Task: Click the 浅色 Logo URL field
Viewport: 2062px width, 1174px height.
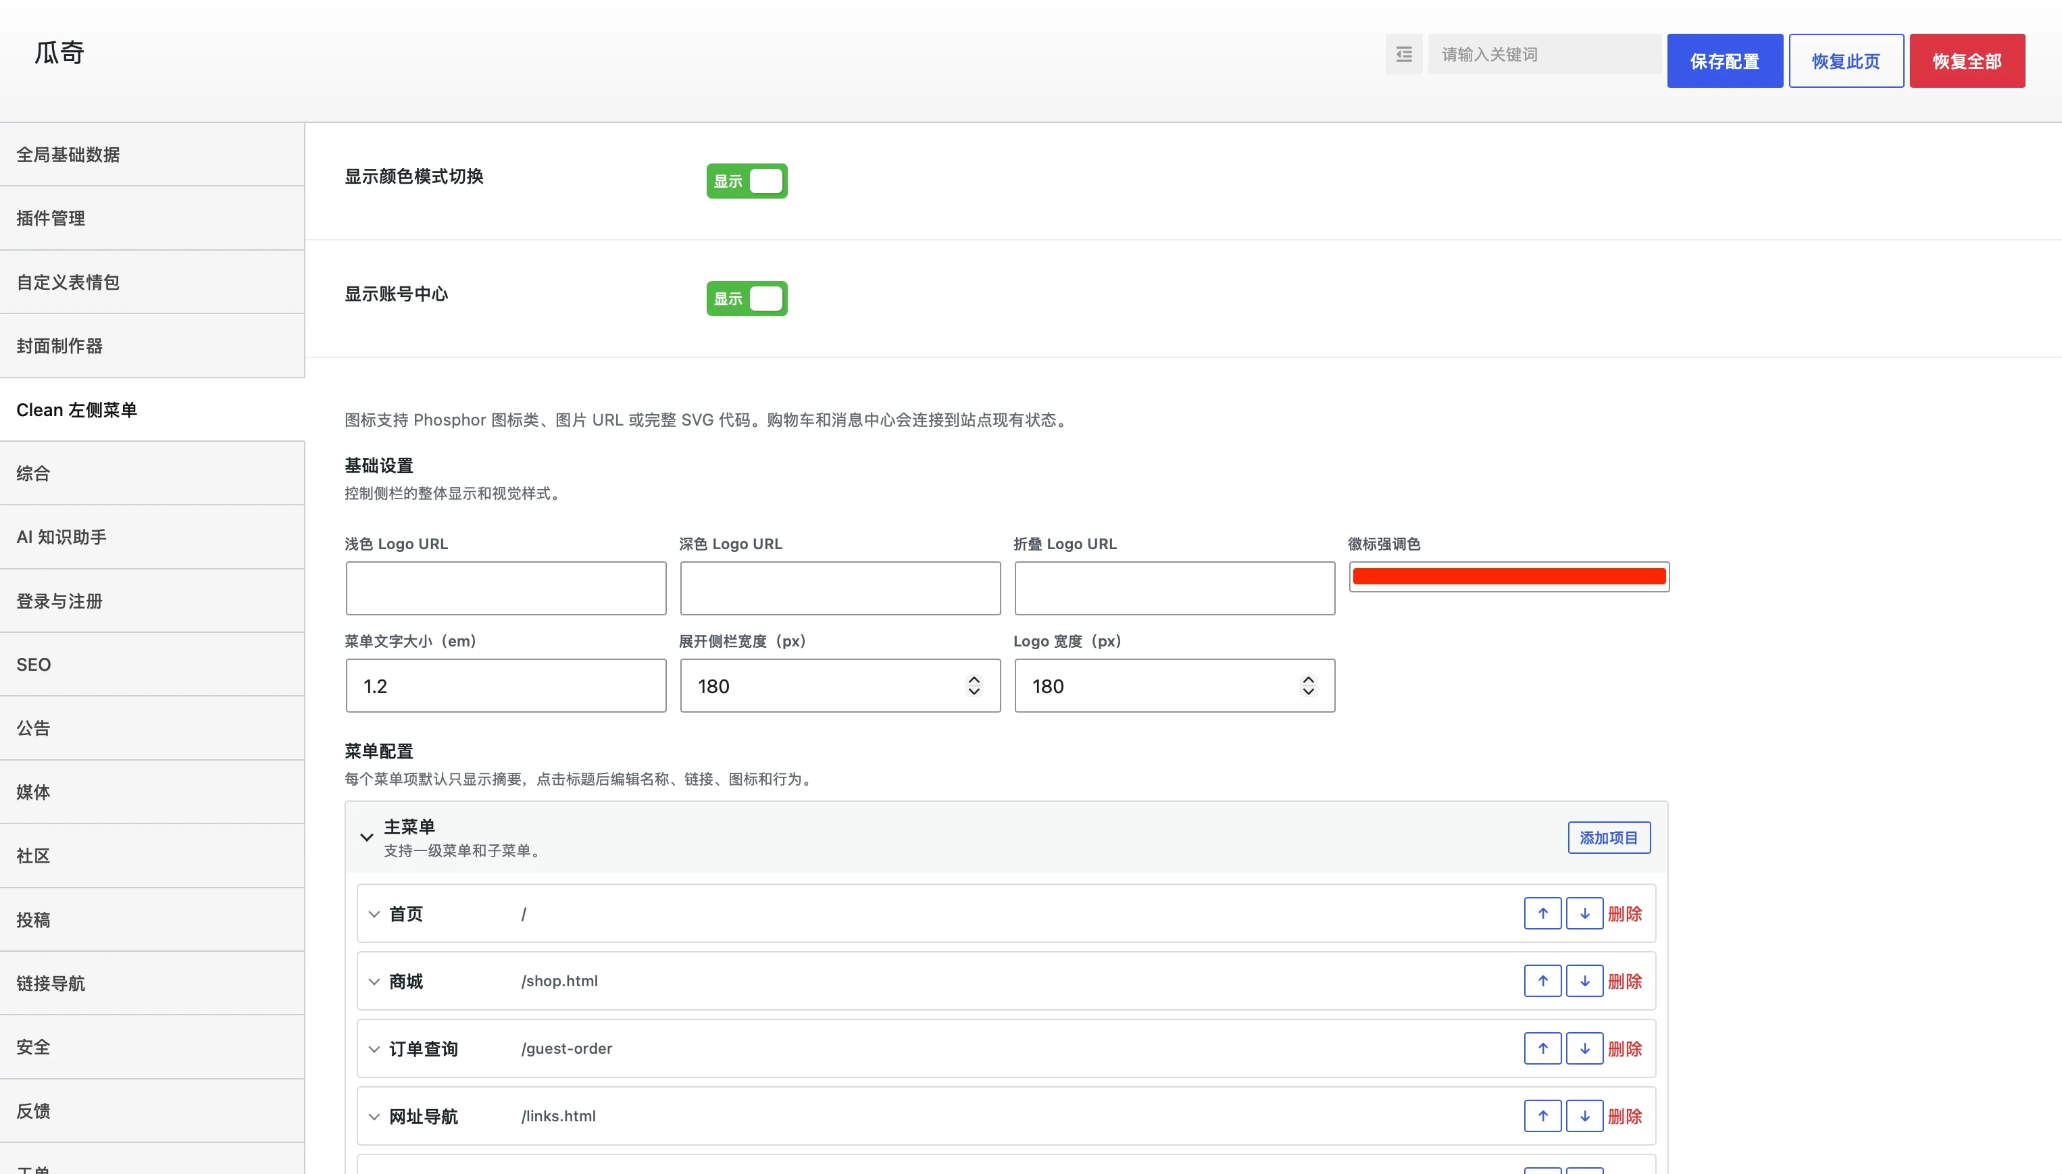Action: 505,588
